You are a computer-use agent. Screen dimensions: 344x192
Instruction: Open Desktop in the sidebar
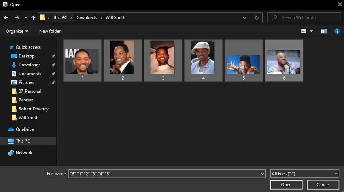(26, 56)
